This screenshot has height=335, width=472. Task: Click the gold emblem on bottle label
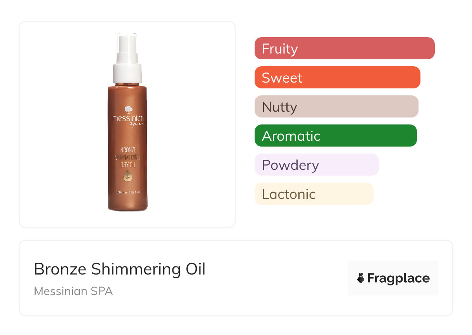coord(127,177)
